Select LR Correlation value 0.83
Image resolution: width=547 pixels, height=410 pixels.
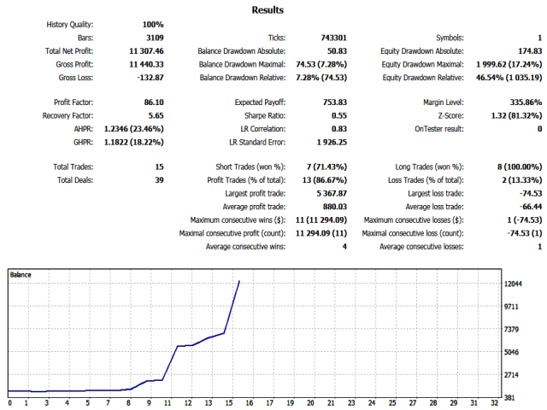(339, 129)
